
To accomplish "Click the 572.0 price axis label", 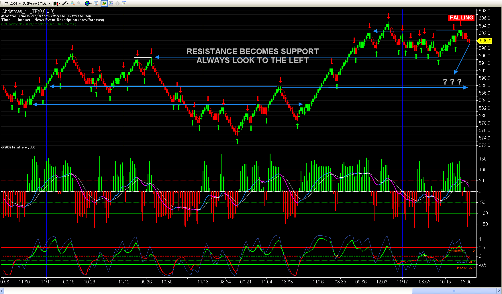I will point(485,145).
